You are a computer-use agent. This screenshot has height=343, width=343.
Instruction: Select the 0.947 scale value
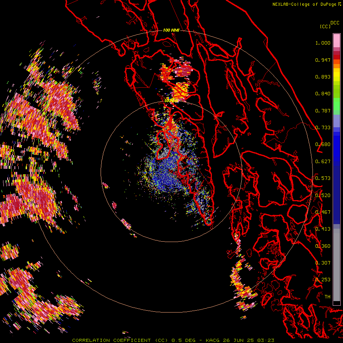click(x=323, y=60)
